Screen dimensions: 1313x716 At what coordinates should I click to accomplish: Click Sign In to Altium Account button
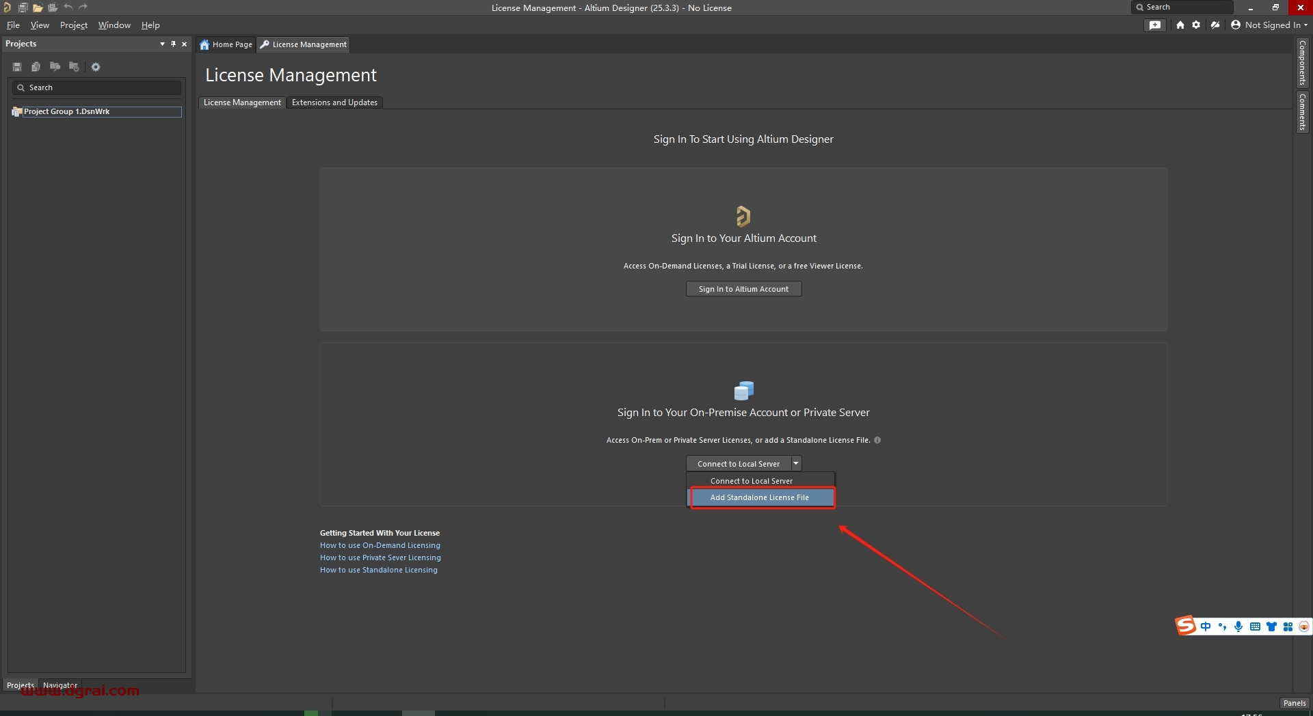743,289
